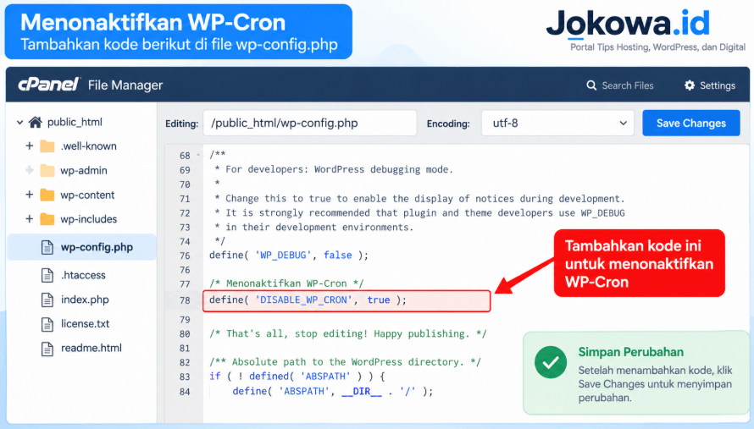
Task: Click the .htaccess file icon
Action: coord(47,275)
